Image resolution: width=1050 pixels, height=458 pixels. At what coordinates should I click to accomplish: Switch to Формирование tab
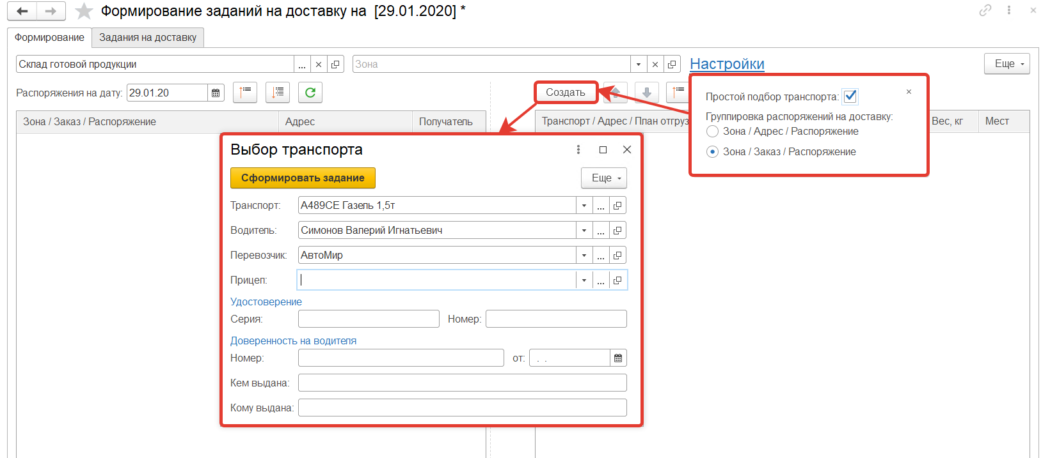tap(49, 38)
